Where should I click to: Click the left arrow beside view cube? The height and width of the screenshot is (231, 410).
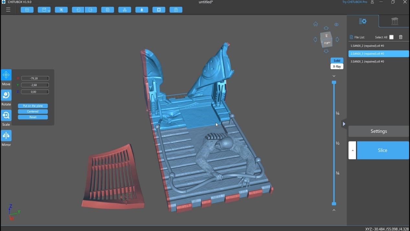point(315,40)
